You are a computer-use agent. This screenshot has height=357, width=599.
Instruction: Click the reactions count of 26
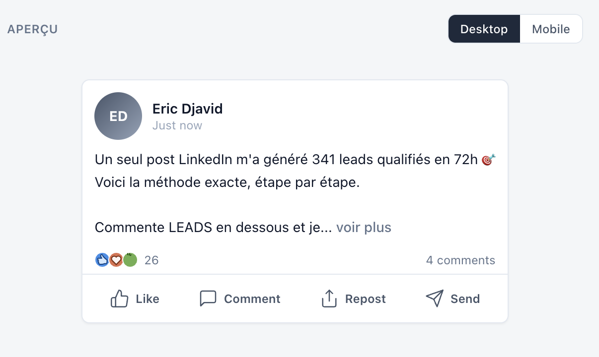point(151,260)
